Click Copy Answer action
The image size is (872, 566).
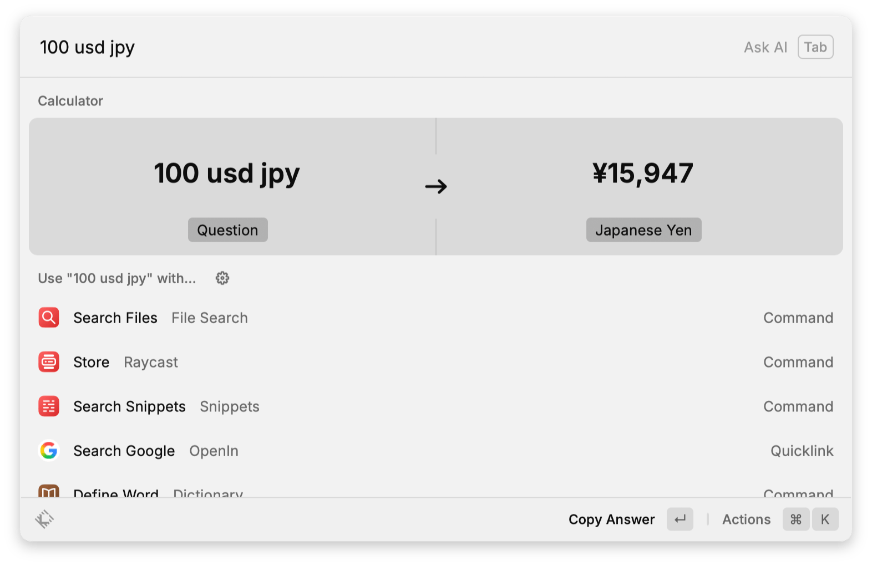pos(611,519)
